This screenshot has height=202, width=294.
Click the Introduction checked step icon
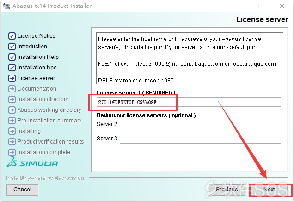pyautogui.click(x=12, y=46)
